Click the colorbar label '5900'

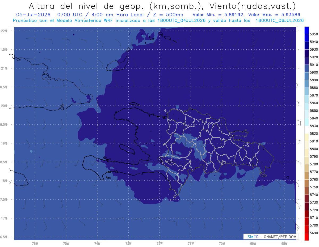point(314,72)
